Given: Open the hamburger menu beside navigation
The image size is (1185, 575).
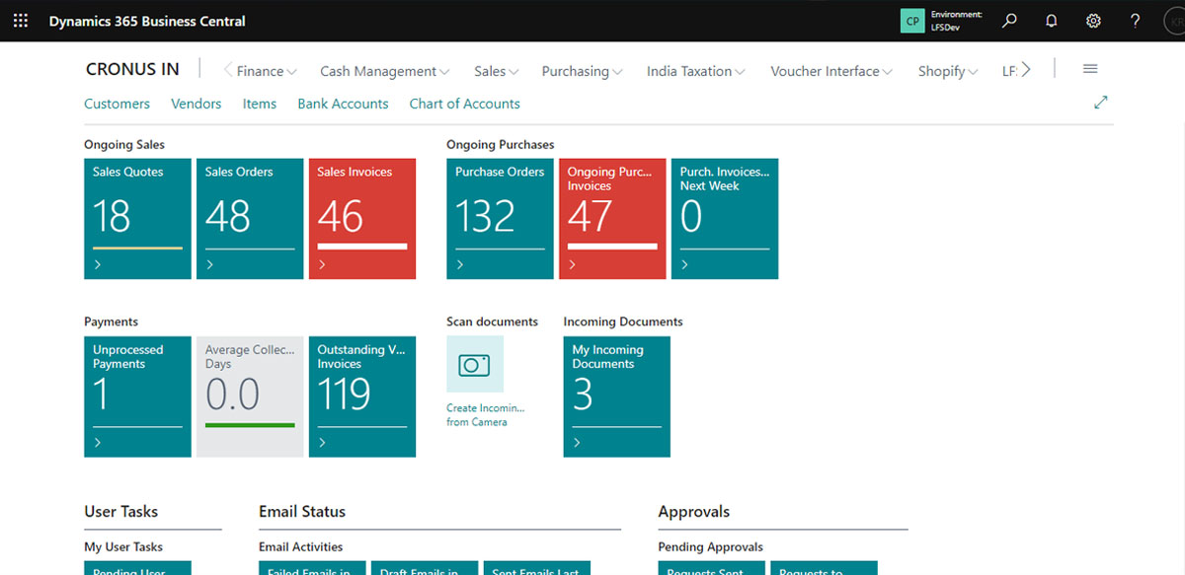Looking at the screenshot, I should 1090,69.
